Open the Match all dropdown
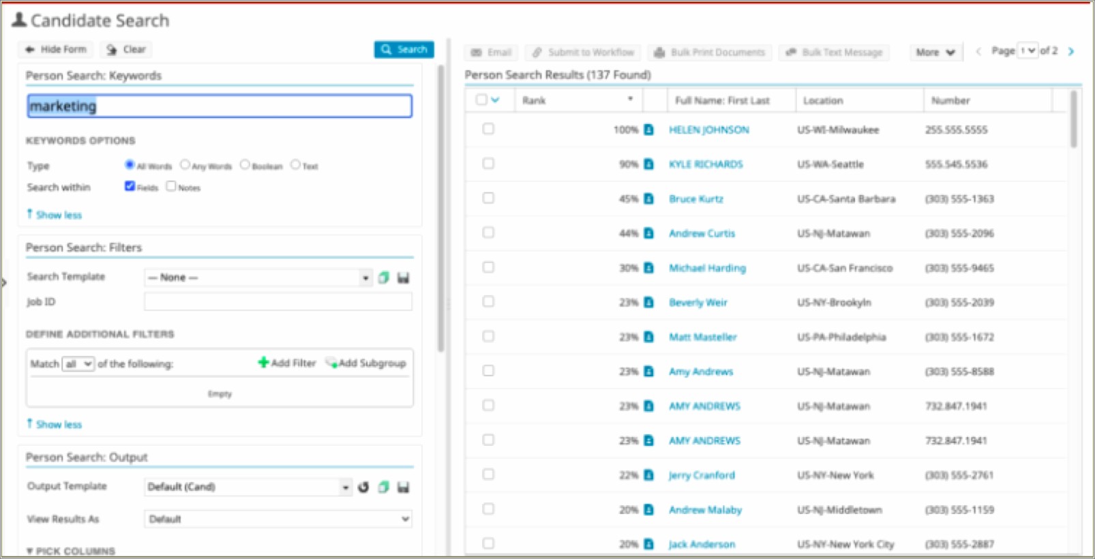The height and width of the screenshot is (559, 1095). (78, 364)
